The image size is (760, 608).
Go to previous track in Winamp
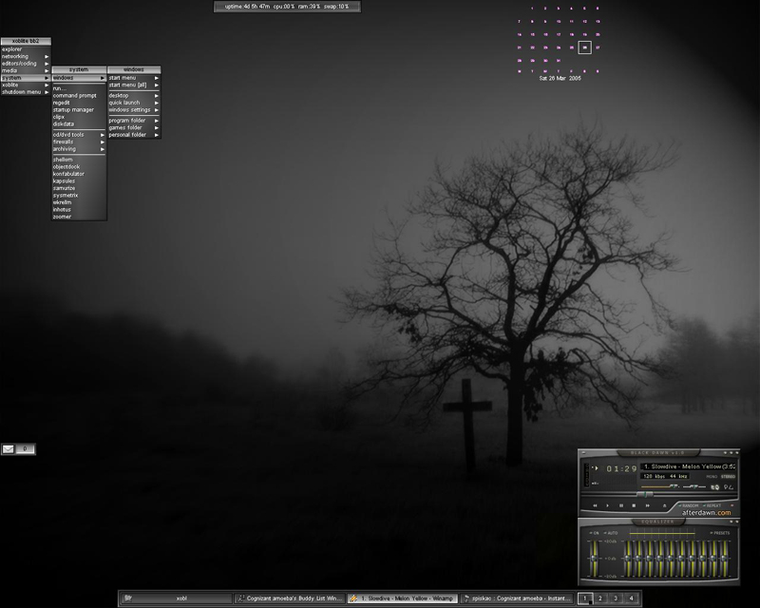tap(595, 505)
